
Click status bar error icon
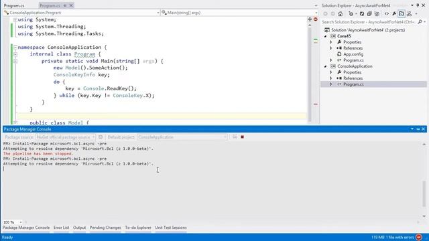(x=418, y=237)
